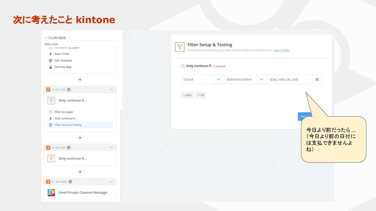Open the Output field dropdown
This screenshot has height=211, width=376.
202,79
